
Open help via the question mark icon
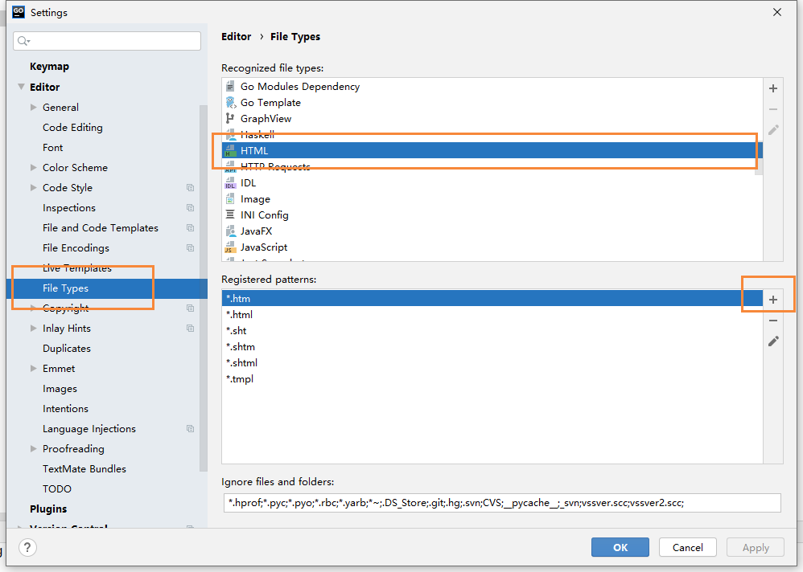pos(28,548)
